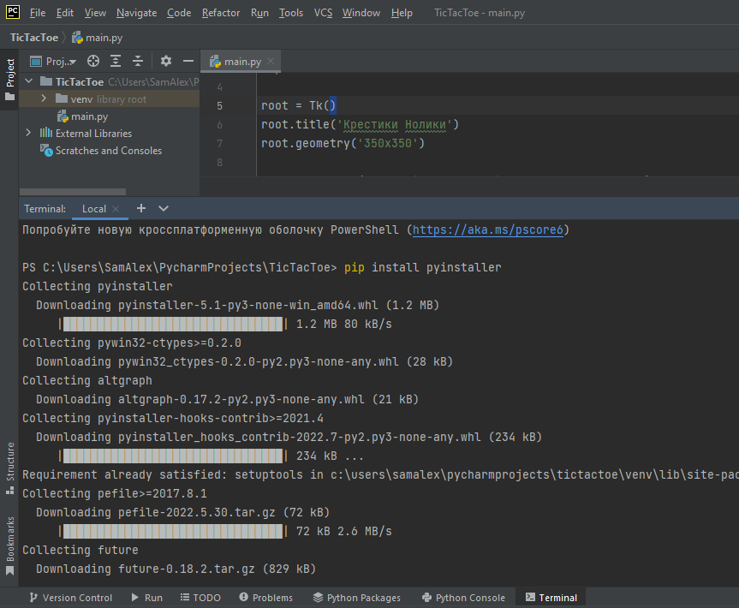Click TicTacToe breadcrumb in navigation bar
This screenshot has width=739, height=608.
(x=34, y=37)
